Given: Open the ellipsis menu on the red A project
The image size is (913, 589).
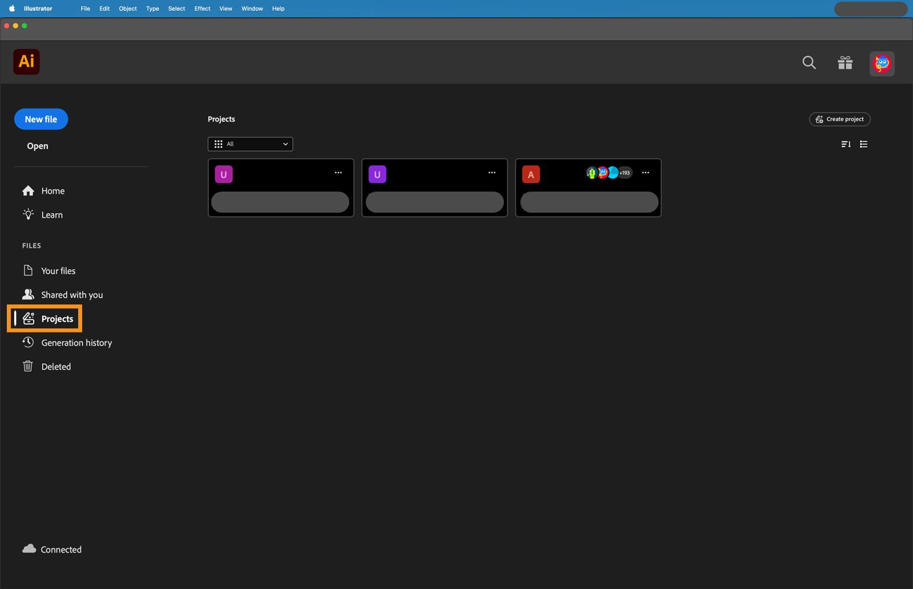Looking at the screenshot, I should coord(645,172).
